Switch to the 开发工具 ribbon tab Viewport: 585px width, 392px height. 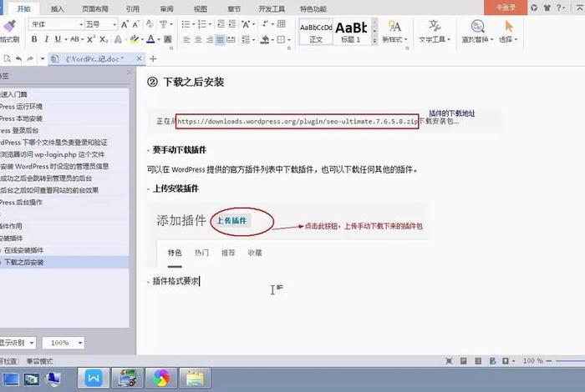[272, 8]
